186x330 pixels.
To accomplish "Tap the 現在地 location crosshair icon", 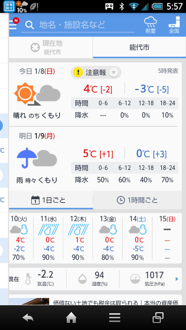I will click(x=35, y=47).
